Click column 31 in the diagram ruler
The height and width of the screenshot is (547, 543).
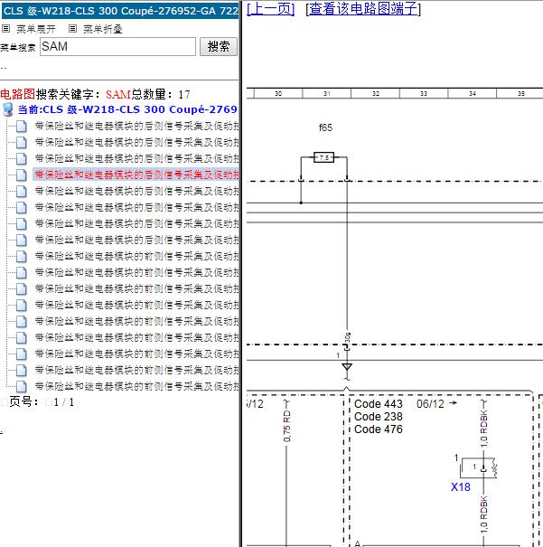click(326, 93)
